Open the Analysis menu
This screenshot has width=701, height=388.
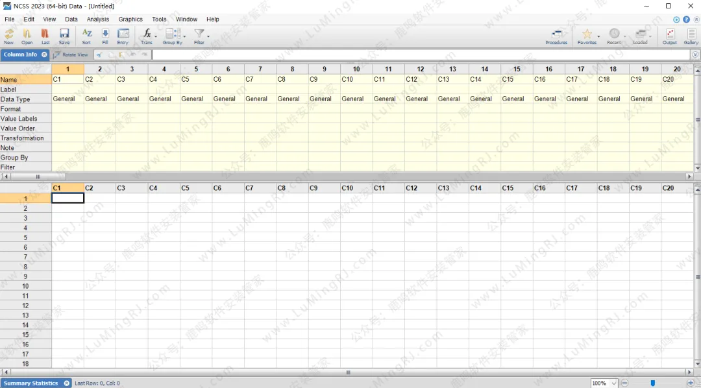click(x=98, y=19)
